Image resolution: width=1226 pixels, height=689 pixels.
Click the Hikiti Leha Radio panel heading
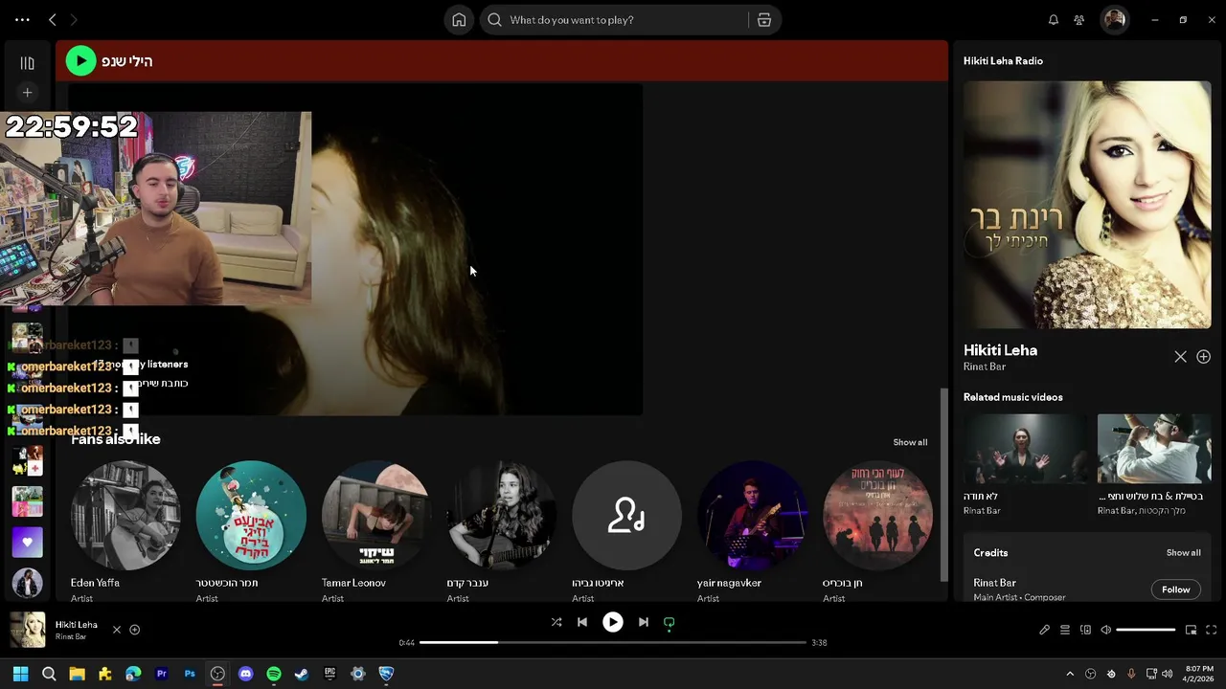point(1003,61)
